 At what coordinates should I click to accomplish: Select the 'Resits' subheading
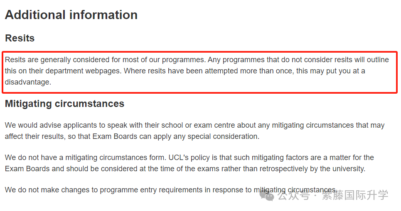click(x=20, y=38)
